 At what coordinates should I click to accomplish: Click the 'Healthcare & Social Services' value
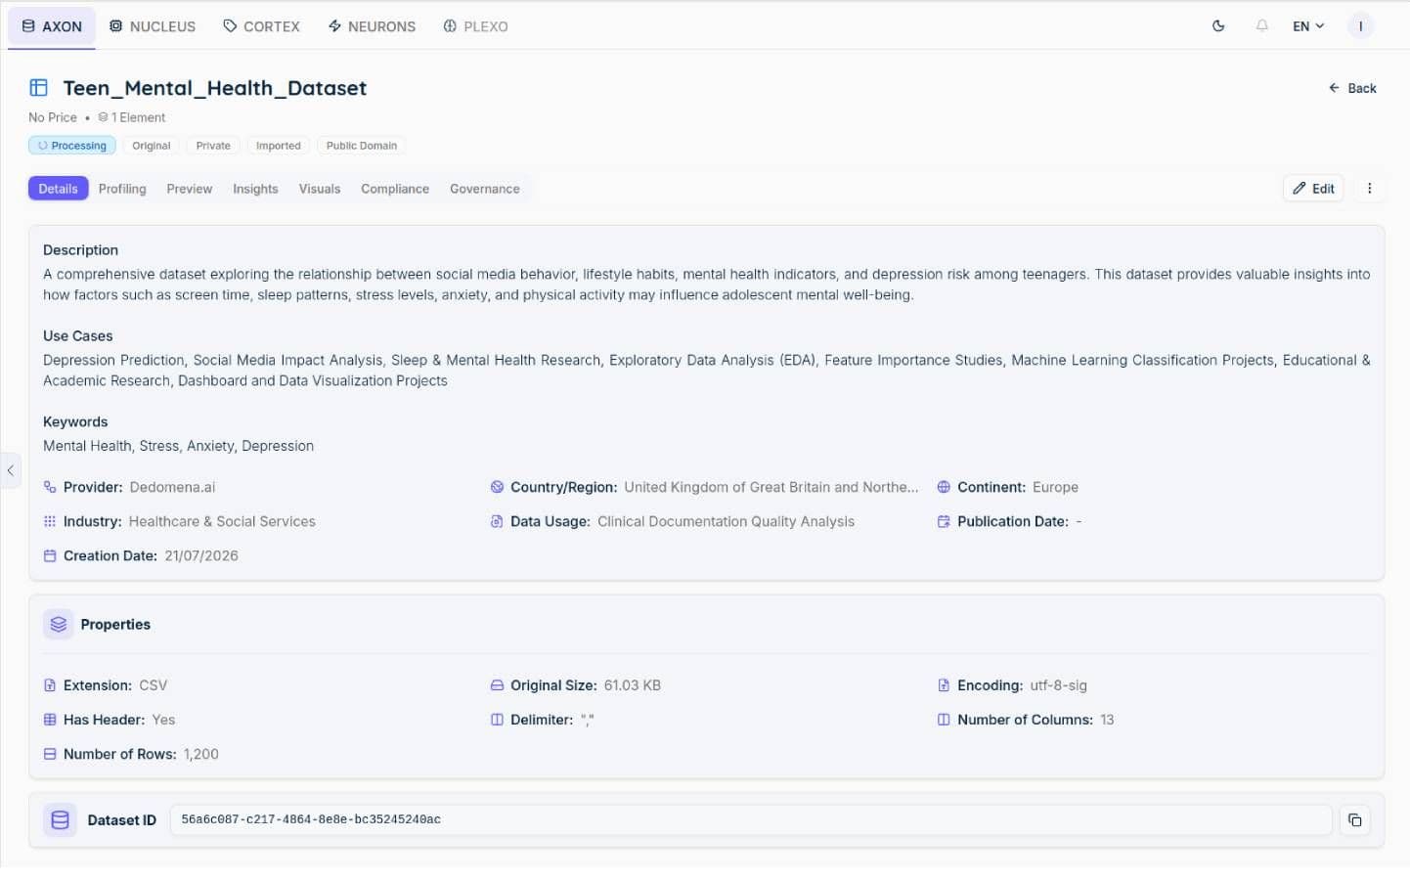pos(222,521)
